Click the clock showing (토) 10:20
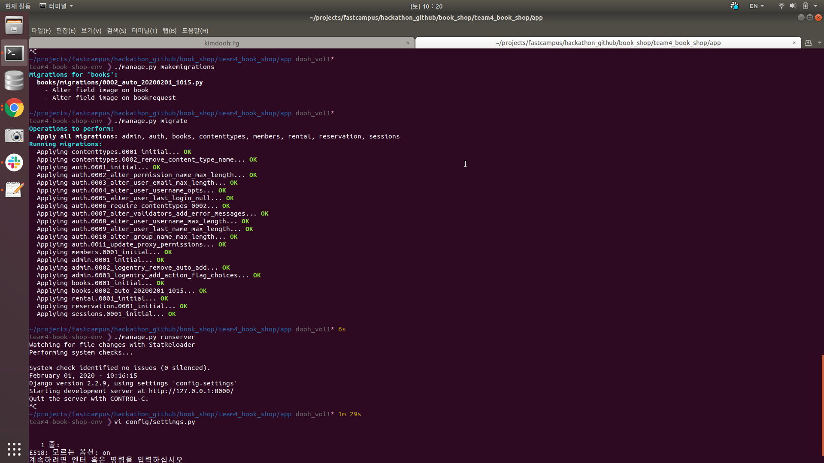 426,6
